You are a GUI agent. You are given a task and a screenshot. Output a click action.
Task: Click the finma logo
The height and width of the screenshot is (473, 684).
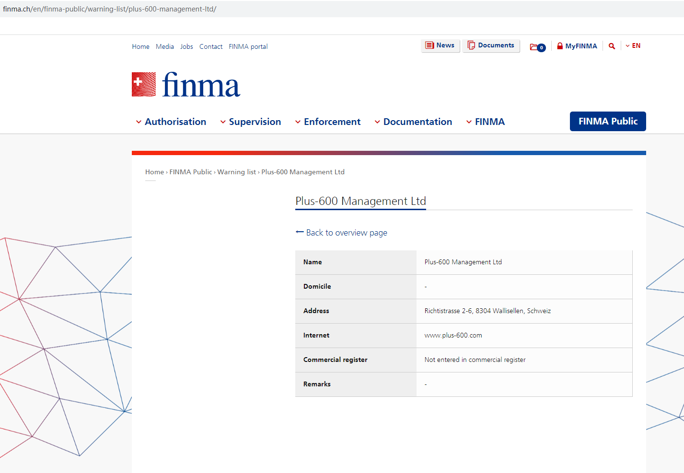[x=186, y=85]
